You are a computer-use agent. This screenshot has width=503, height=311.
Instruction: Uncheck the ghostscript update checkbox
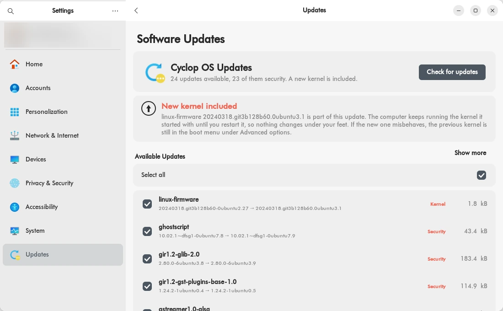[147, 231]
